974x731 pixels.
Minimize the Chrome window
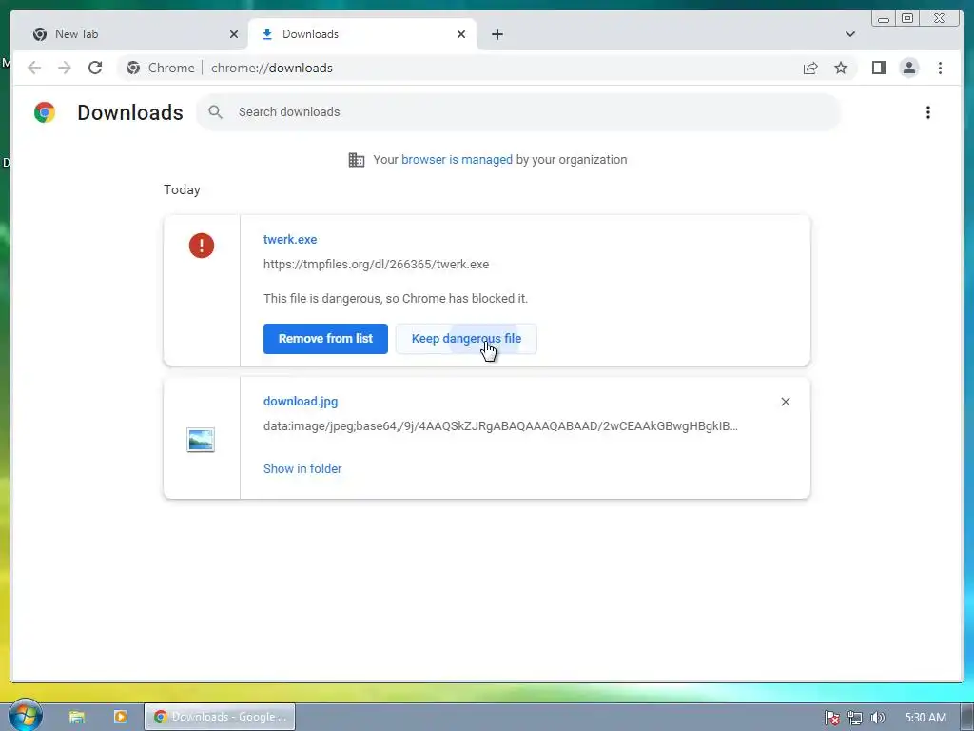pos(884,19)
